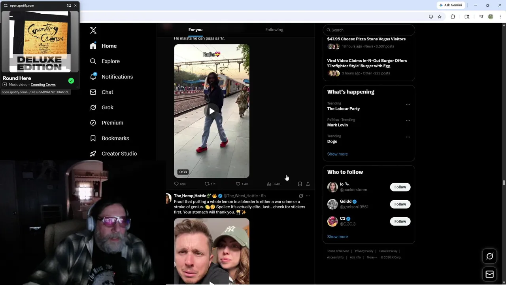This screenshot has width=506, height=285.
Task: Follow C3 @C_3C_3
Action: click(x=400, y=221)
